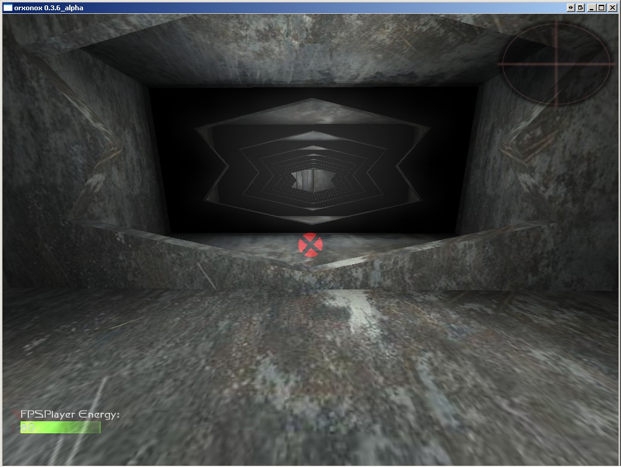This screenshot has width=621, height=467.
Task: Click the orxonox window system icon
Action: (x=8, y=8)
